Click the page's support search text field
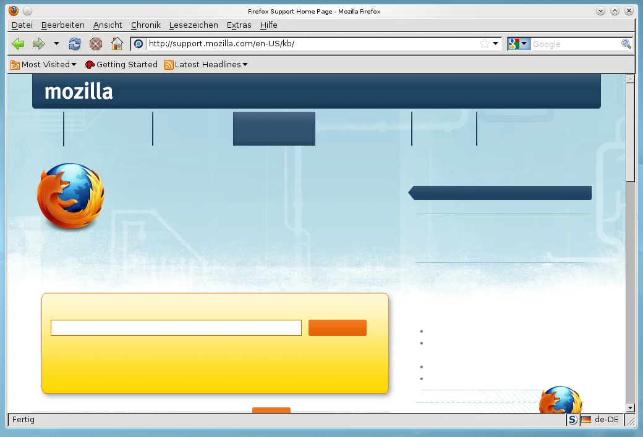Viewport: 643px width, 437px height. (x=176, y=328)
